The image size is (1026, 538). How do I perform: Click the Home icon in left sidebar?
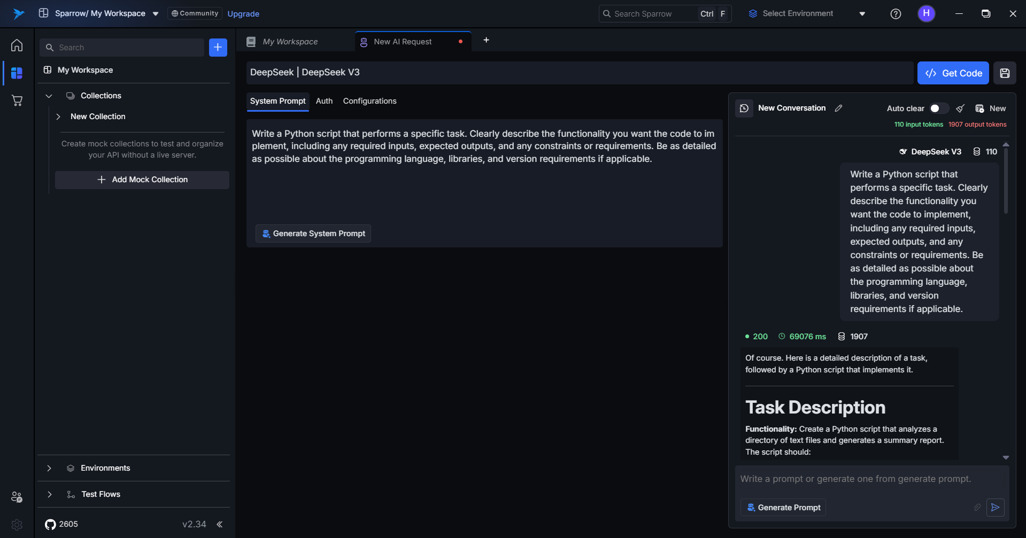pyautogui.click(x=17, y=45)
